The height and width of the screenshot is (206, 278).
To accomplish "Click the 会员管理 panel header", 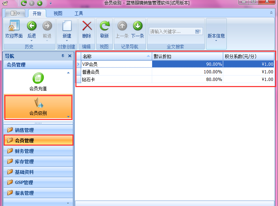I will point(38,65).
